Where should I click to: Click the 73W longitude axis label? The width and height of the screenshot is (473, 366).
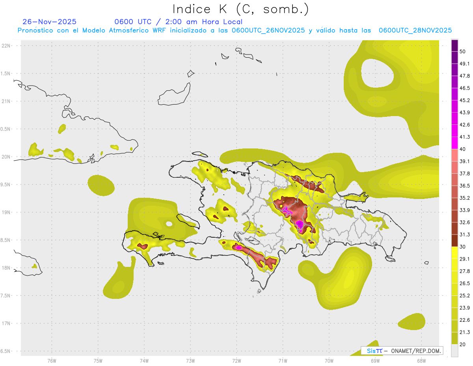point(190,361)
